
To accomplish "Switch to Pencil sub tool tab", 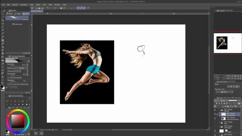I will tap(9, 14).
